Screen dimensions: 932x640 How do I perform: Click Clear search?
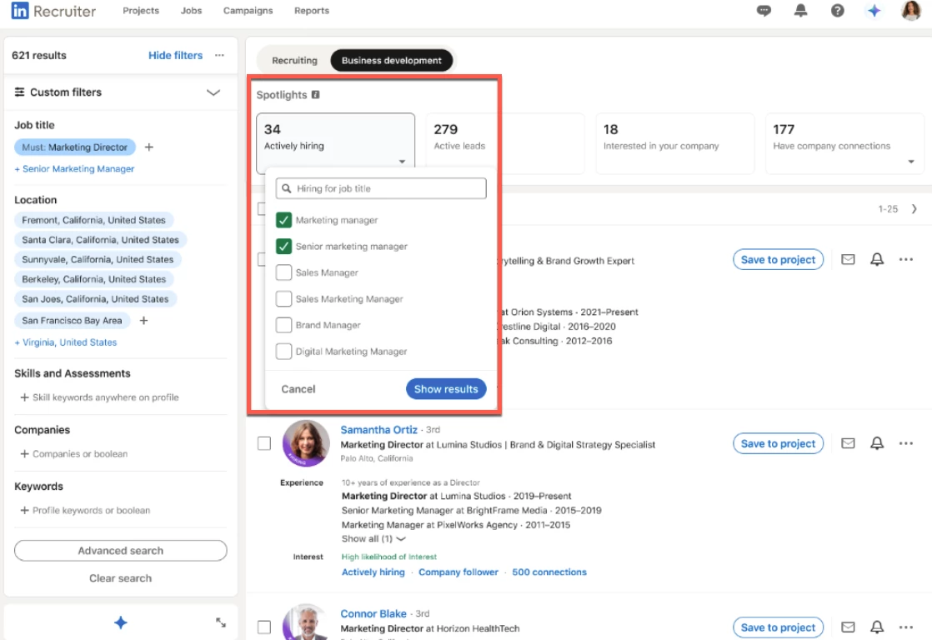tap(121, 577)
